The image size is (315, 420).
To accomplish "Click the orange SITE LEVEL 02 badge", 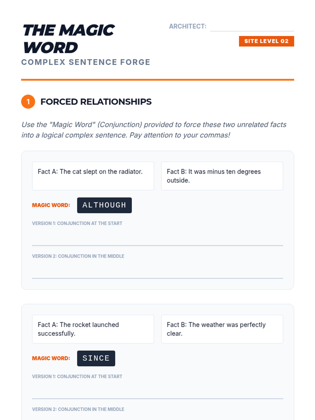I will [x=266, y=41].
